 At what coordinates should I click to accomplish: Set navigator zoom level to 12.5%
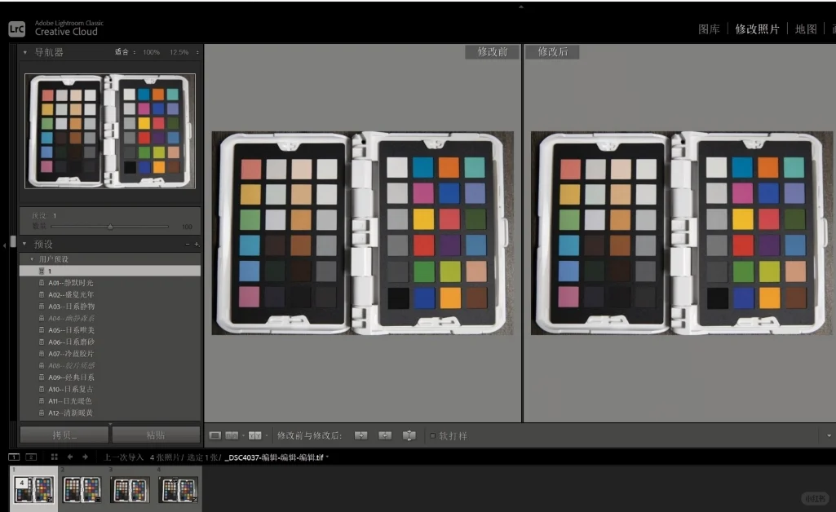click(179, 52)
